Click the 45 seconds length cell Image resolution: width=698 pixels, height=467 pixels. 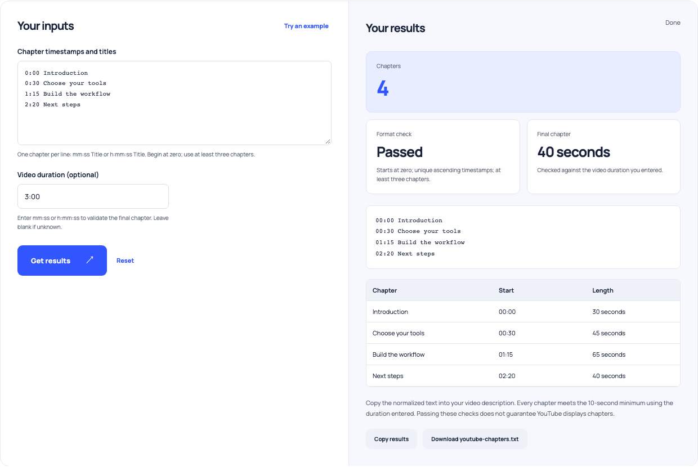[609, 333]
